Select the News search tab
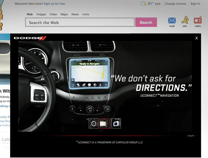This screenshot has height=158, width=208. (x=75, y=14)
